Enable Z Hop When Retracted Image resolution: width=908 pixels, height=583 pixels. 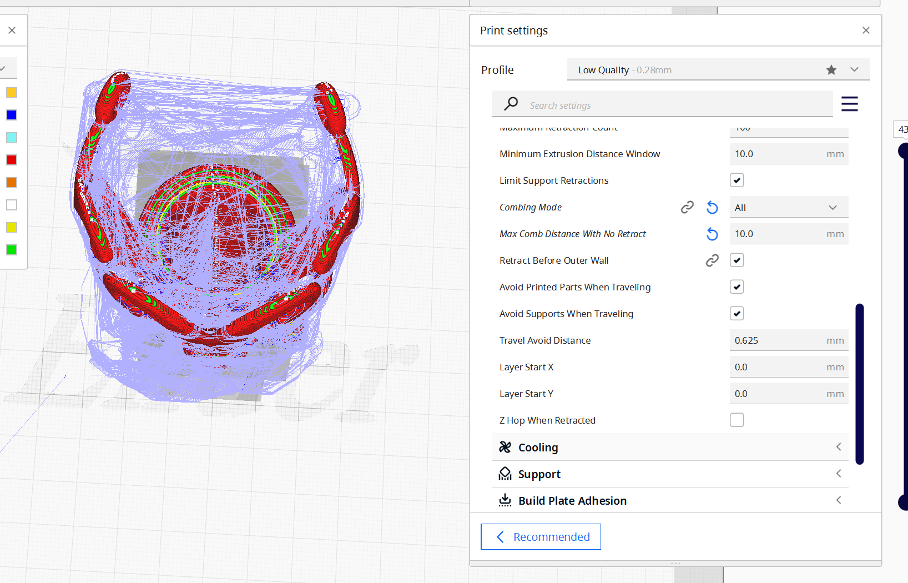[x=737, y=420]
